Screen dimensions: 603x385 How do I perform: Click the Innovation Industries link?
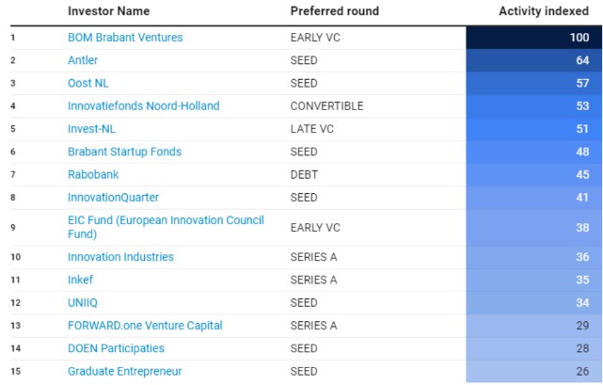click(x=120, y=257)
